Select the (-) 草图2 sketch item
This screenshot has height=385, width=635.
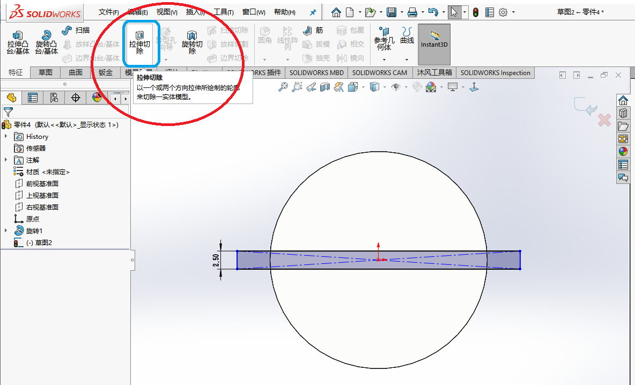[x=39, y=242]
